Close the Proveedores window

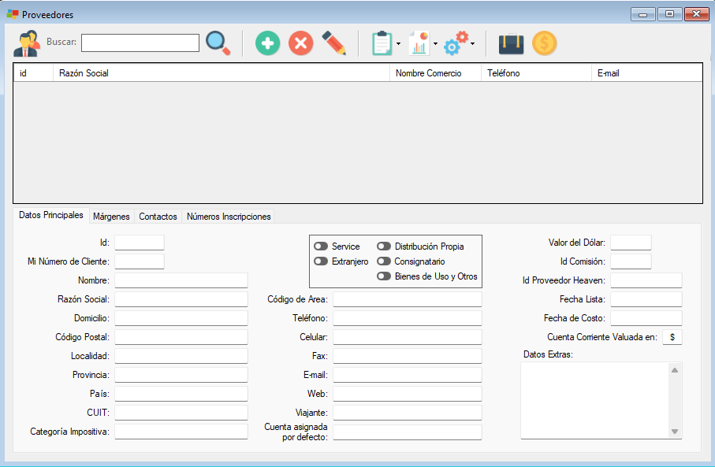click(x=696, y=14)
